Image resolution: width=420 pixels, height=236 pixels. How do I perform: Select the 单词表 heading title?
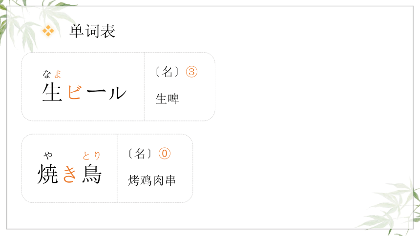92,31
